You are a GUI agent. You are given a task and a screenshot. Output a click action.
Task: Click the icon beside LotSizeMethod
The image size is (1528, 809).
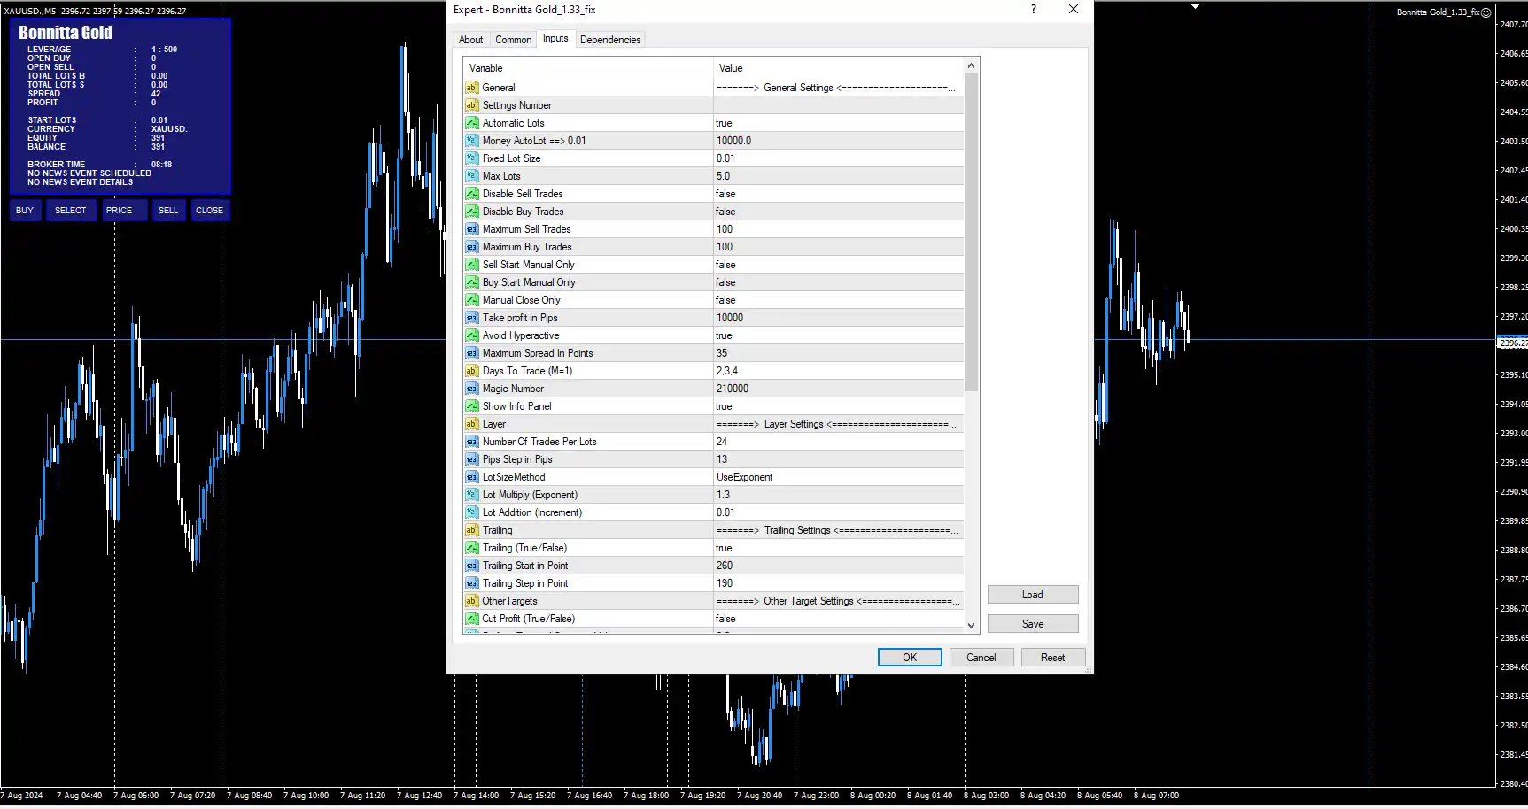tap(472, 477)
